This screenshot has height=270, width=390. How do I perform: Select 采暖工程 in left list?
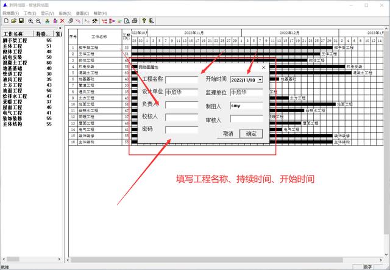click(x=12, y=102)
